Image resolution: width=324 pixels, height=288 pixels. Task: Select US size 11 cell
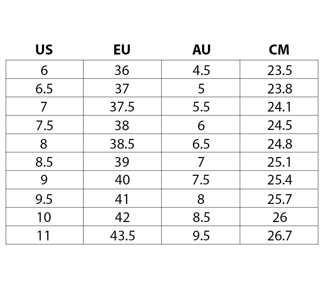[x=44, y=236]
